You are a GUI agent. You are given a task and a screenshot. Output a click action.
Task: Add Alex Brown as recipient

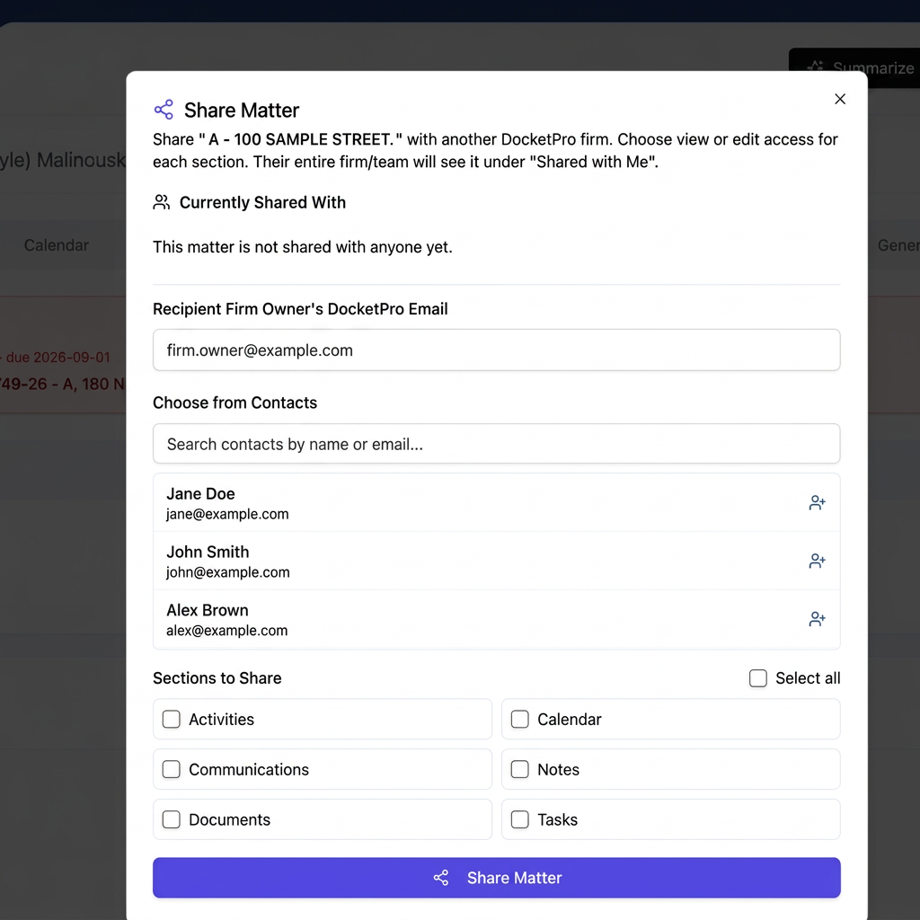tap(817, 619)
